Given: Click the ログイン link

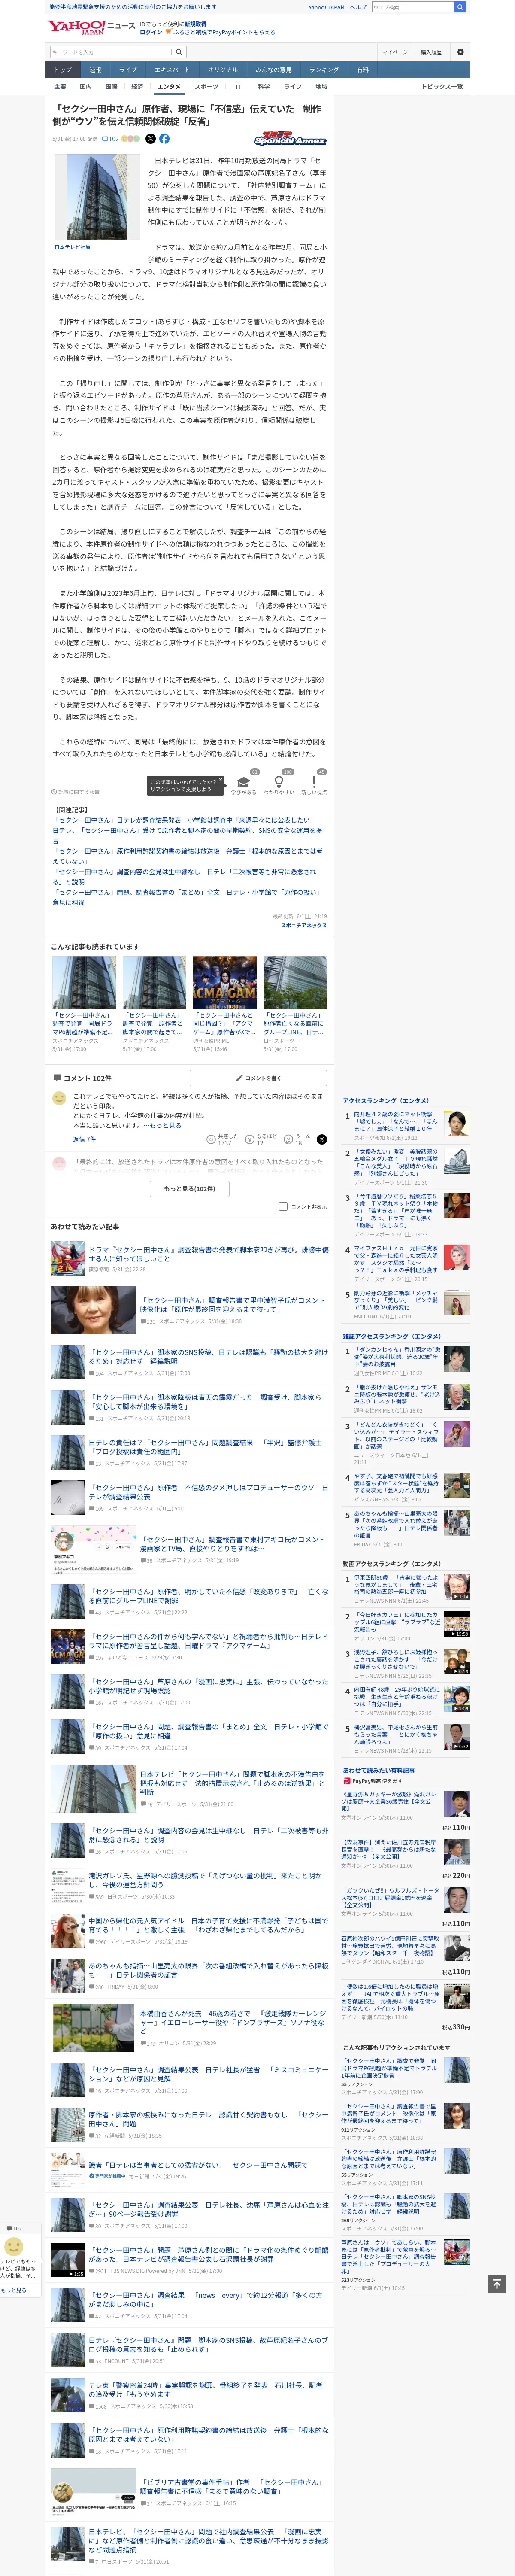Looking at the screenshot, I should [151, 32].
